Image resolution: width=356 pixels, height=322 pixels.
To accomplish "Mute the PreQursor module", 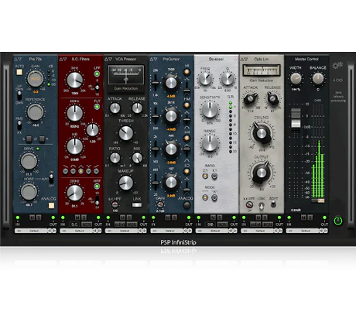I will [x=168, y=218].
